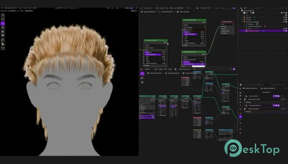Toggle the purple overlay button in geometry node header
288x164 pixels.
coord(234,69)
